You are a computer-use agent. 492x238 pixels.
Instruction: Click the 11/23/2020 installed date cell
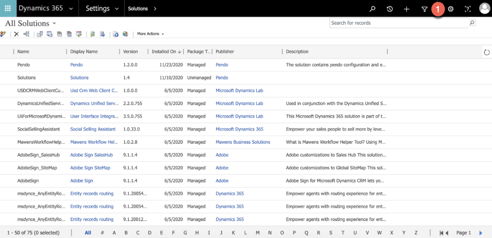click(x=171, y=65)
